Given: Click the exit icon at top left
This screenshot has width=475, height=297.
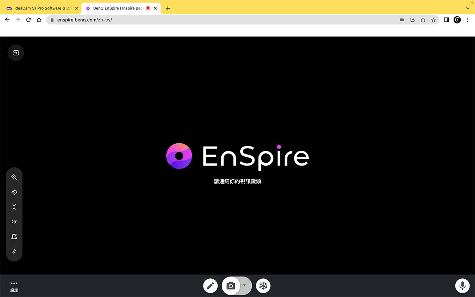Looking at the screenshot, I should [16, 53].
